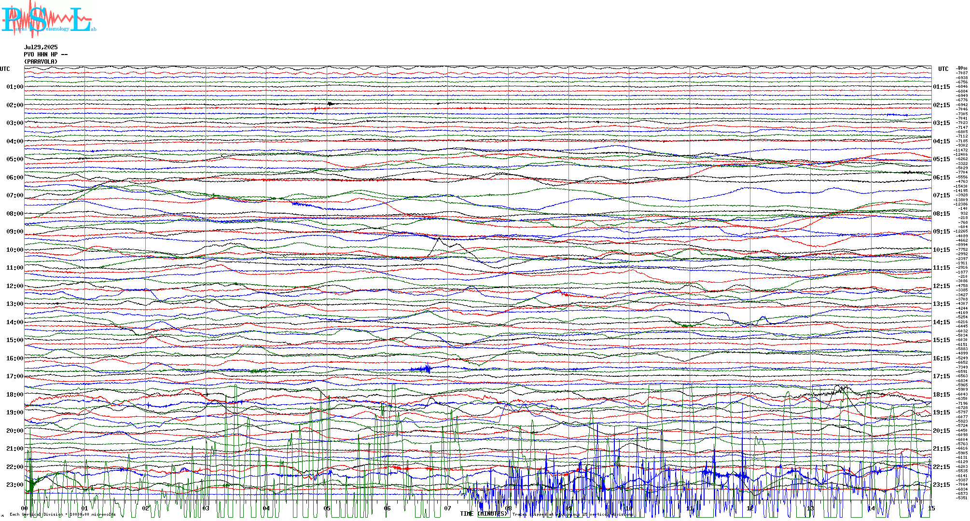
Task: Select the 16:00 time label
Action: 15,358
